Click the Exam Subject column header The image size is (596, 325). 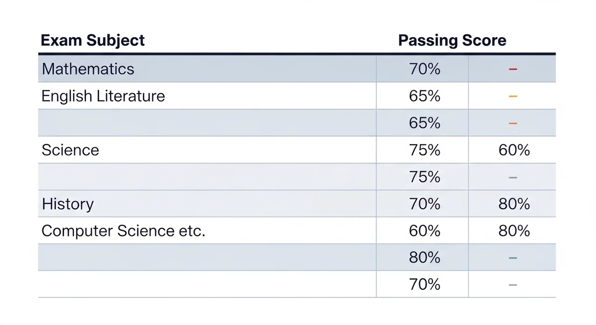(x=93, y=41)
